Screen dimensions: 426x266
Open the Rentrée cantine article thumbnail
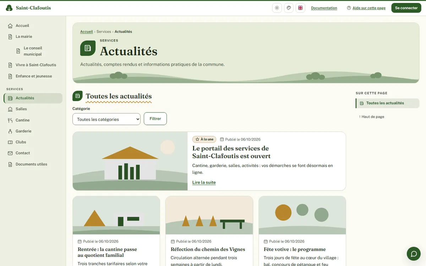116,215
